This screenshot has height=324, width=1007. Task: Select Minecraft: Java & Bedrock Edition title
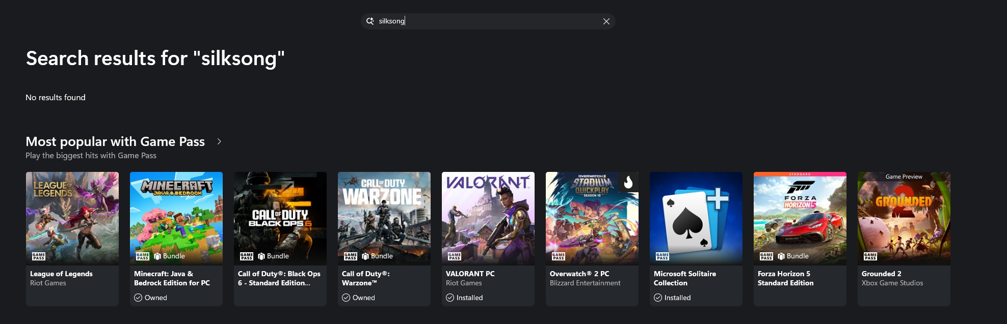click(172, 278)
